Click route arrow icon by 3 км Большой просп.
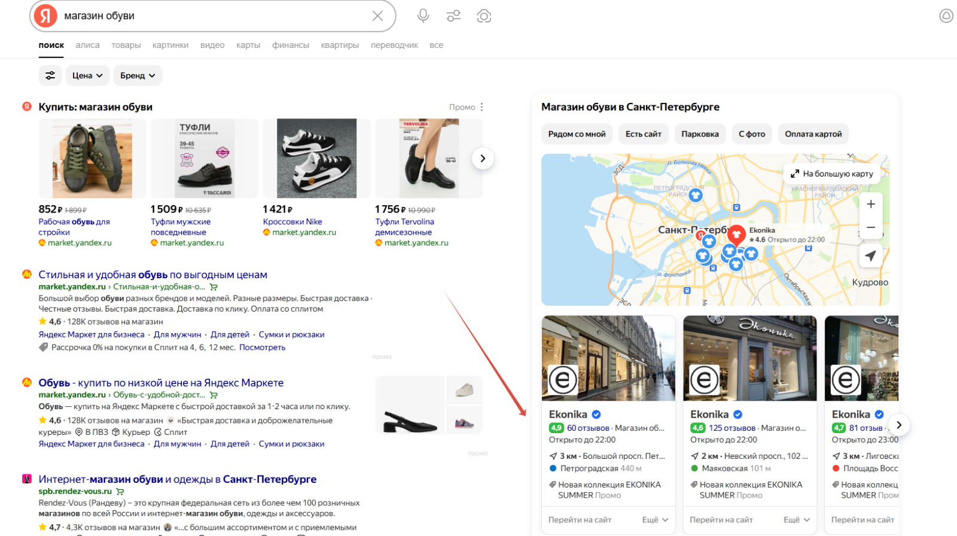 point(553,456)
